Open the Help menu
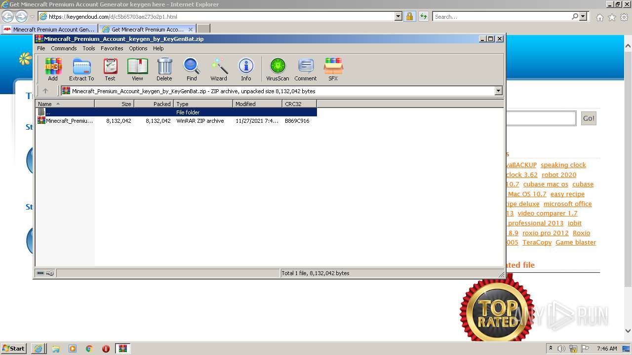The image size is (632, 355). 158,48
